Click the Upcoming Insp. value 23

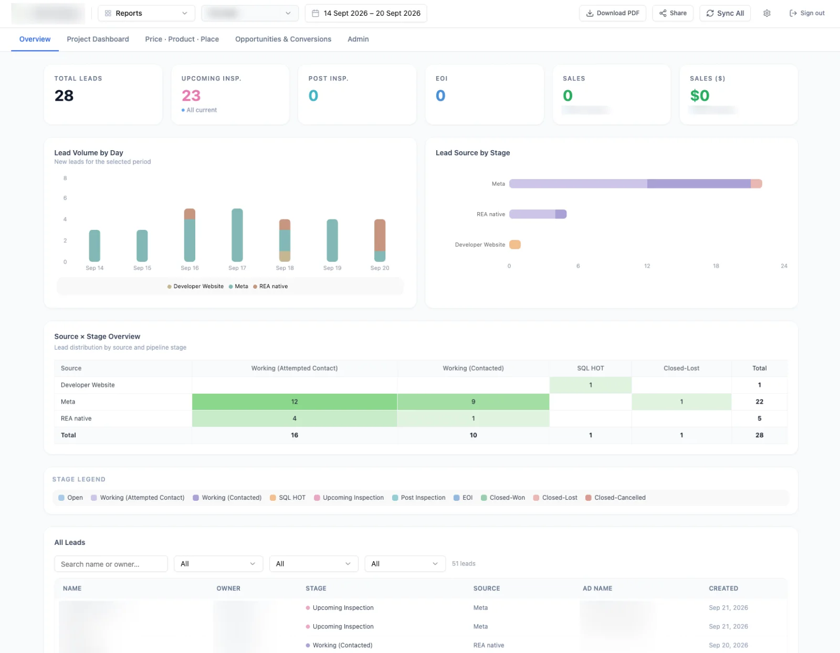(191, 96)
